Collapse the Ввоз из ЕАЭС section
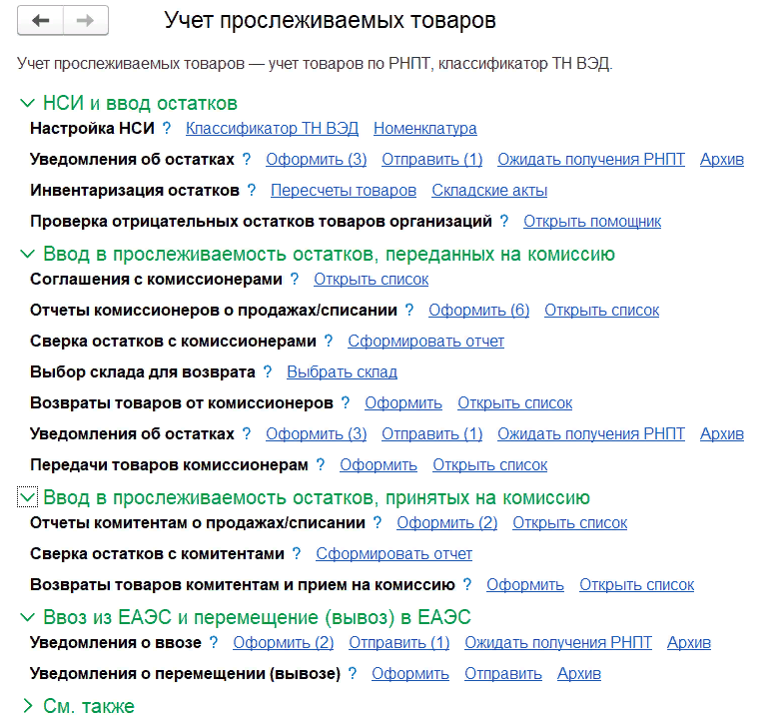The height and width of the screenshot is (717, 773). click(x=28, y=617)
